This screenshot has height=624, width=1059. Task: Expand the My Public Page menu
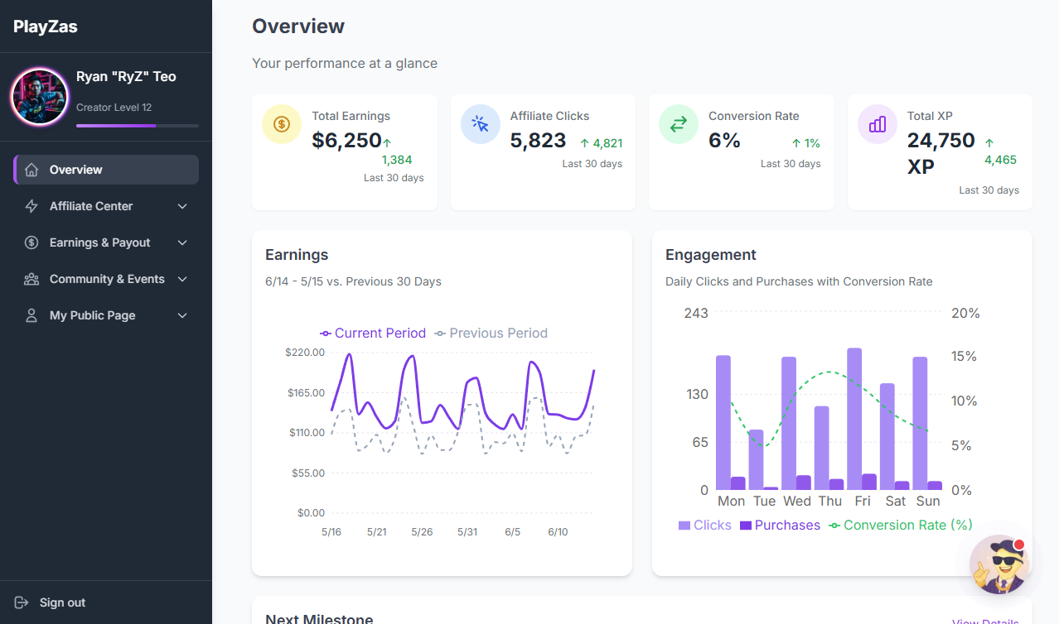tap(181, 315)
